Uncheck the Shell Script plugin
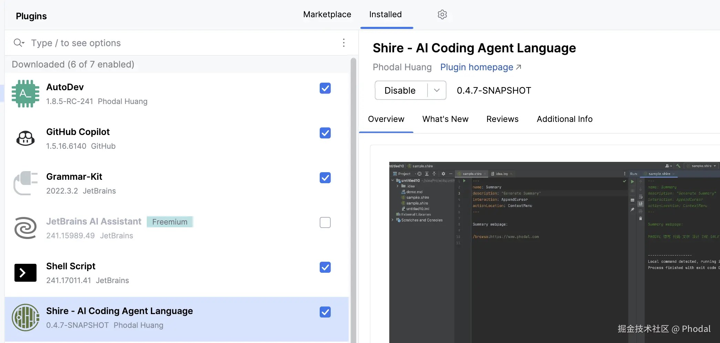The image size is (720, 343). (325, 267)
